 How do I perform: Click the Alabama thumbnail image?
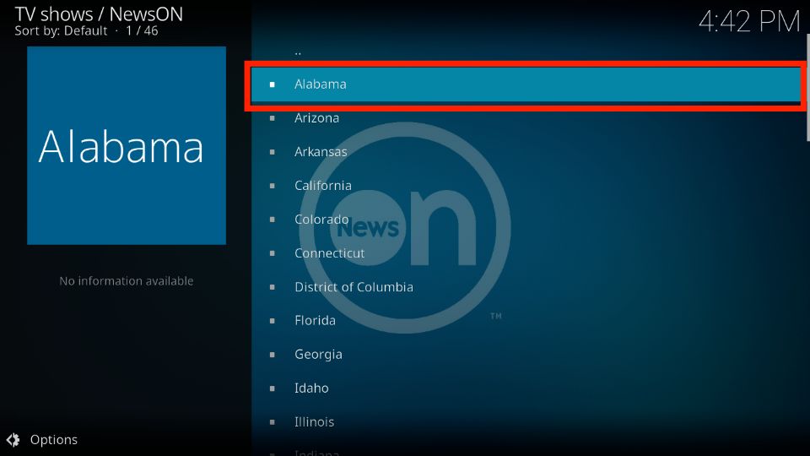tap(127, 145)
